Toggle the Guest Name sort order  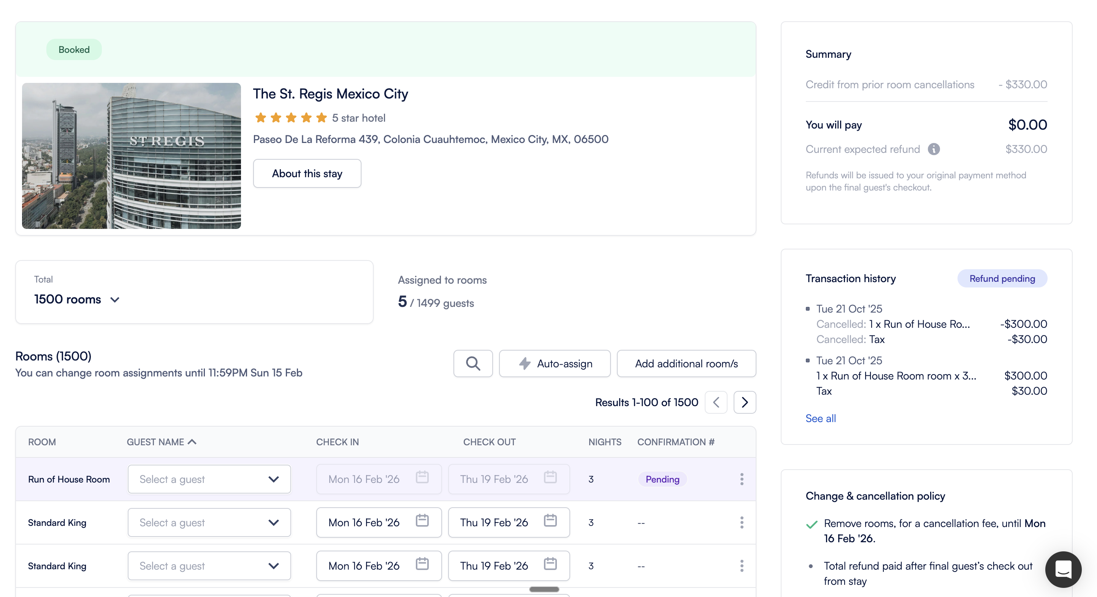coord(192,441)
